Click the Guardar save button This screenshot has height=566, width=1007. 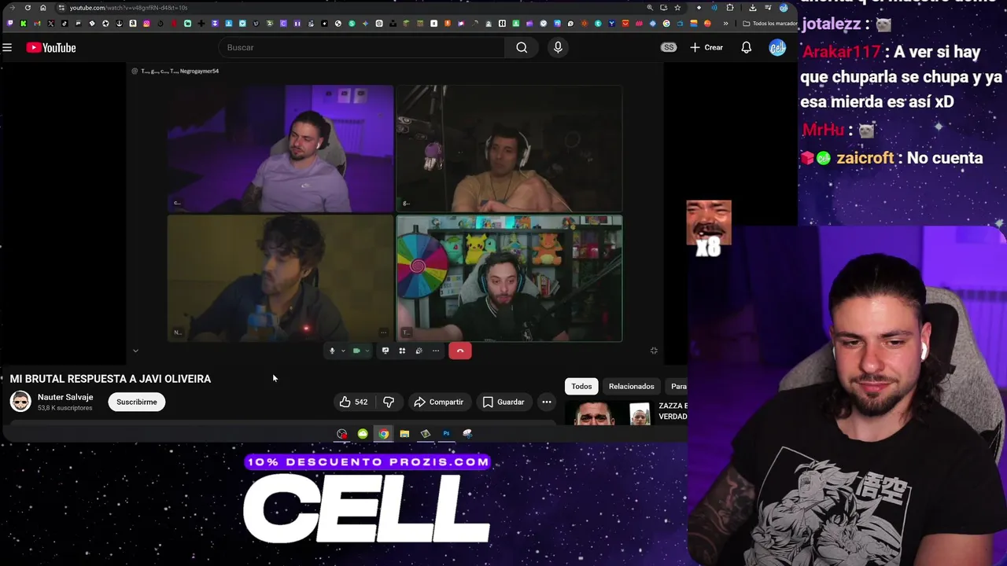[503, 402]
